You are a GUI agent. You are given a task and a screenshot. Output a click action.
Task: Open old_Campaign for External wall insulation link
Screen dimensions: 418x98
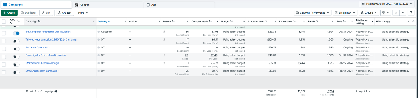tap(48, 32)
